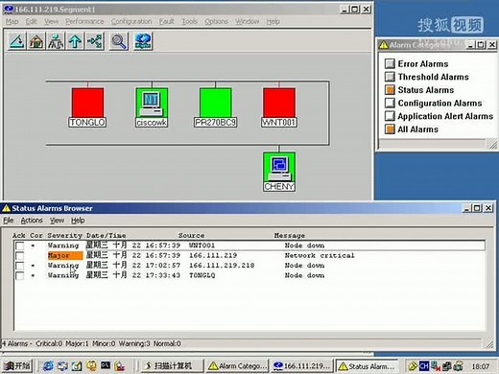Click the green up arrow Parent submap icon
Viewport: 499px width, 374px height.
point(75,41)
